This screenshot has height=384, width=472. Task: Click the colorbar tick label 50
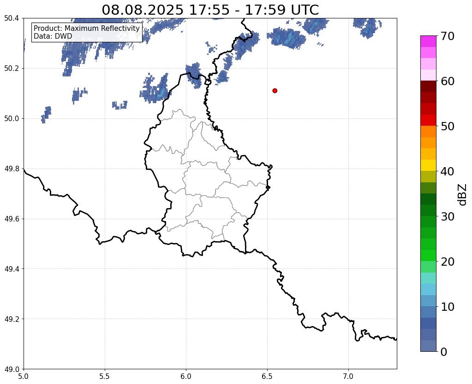coord(448,126)
